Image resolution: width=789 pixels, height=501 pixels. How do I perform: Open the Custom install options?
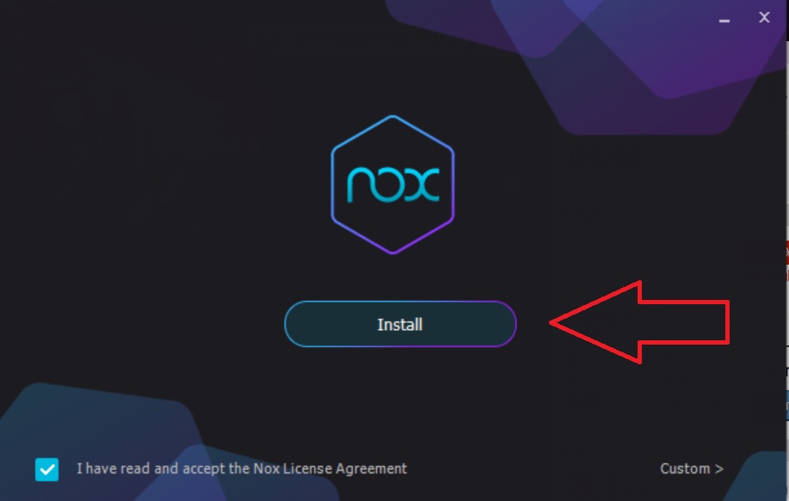click(x=692, y=469)
